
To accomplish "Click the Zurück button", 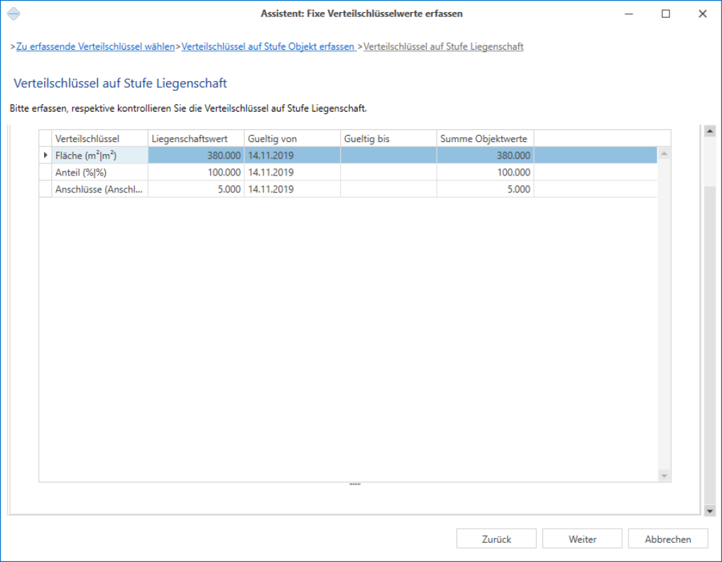I will [496, 539].
